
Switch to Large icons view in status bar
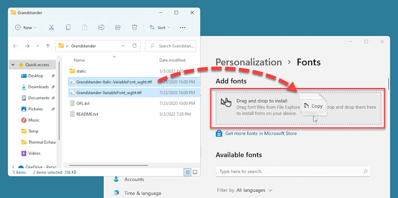click(195, 173)
